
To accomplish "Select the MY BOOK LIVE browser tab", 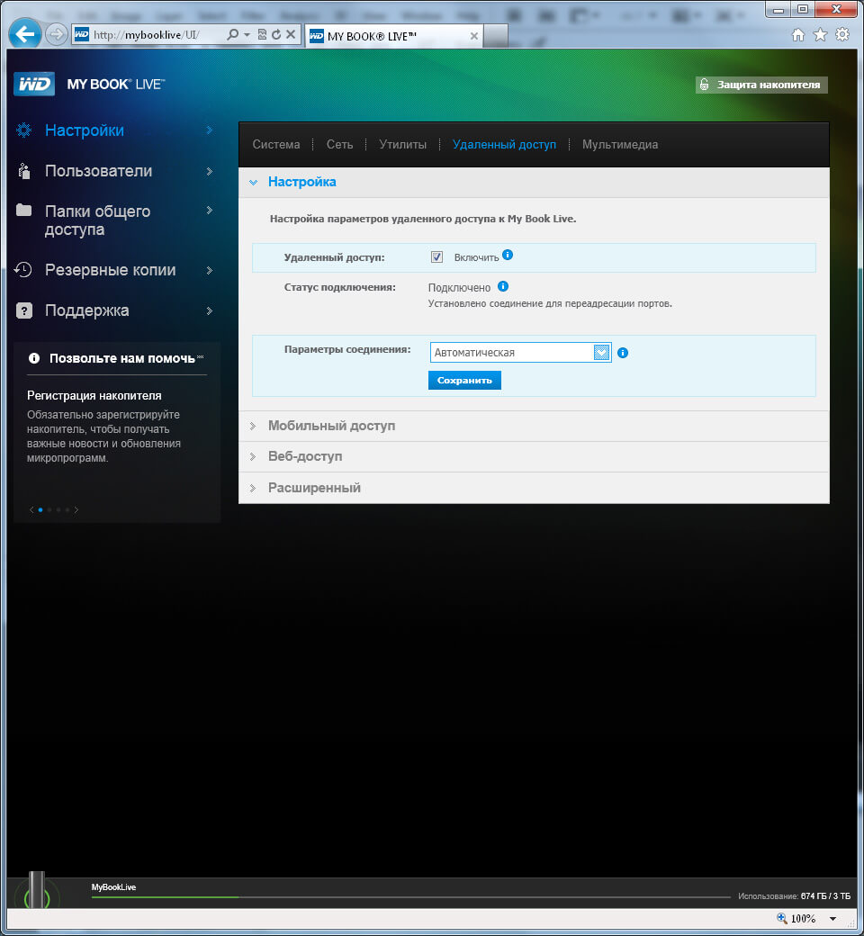I will (394, 36).
